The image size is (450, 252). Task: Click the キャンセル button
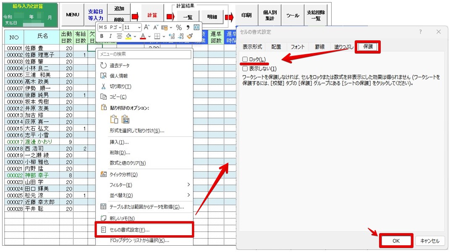point(429,241)
